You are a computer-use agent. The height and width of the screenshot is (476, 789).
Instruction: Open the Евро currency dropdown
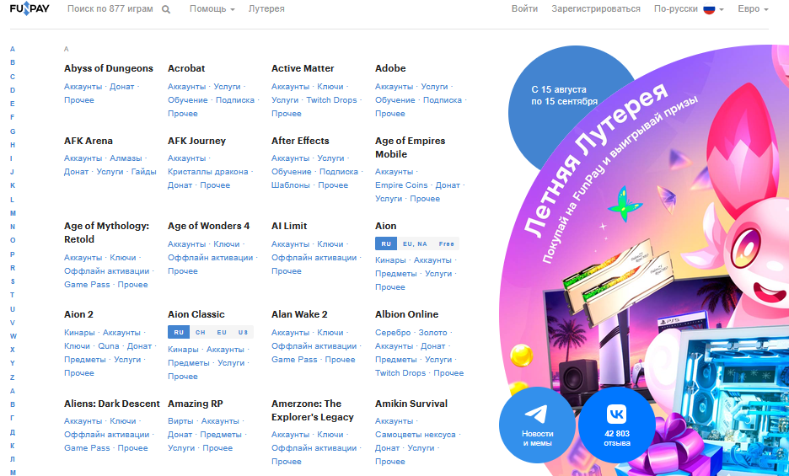point(753,9)
